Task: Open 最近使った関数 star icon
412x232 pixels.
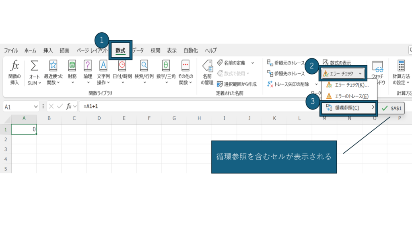Action: [x=53, y=66]
